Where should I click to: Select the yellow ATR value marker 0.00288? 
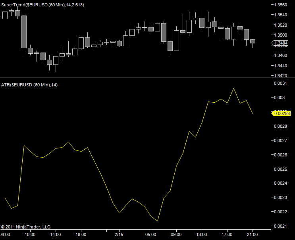(281, 113)
